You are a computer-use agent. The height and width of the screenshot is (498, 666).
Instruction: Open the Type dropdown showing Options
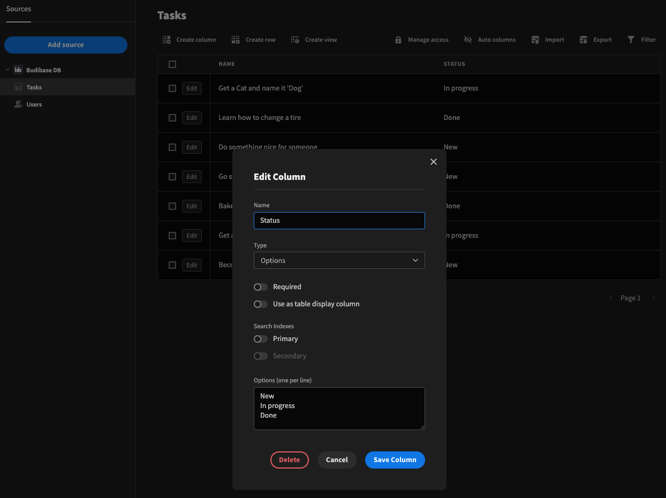[x=339, y=260]
